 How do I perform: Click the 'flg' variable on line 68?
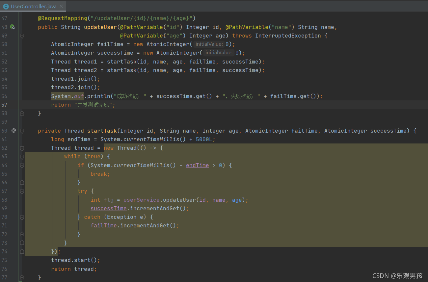click(x=109, y=200)
